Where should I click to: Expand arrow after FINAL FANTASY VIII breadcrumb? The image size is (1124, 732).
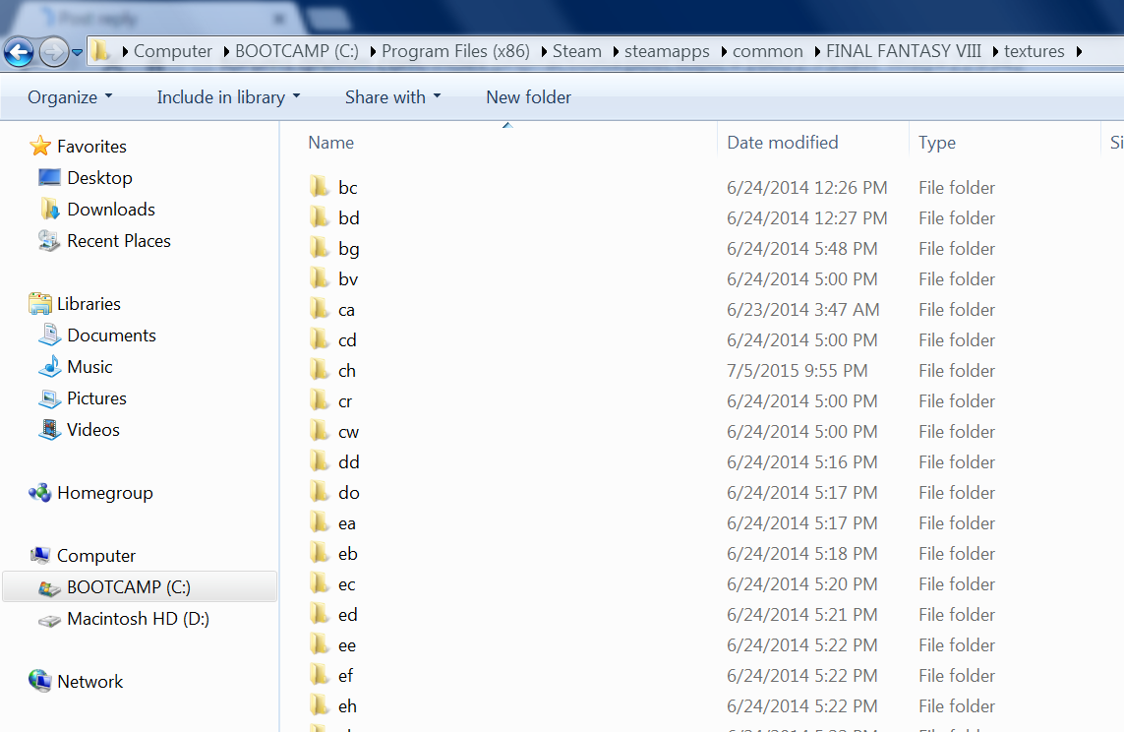[x=995, y=51]
